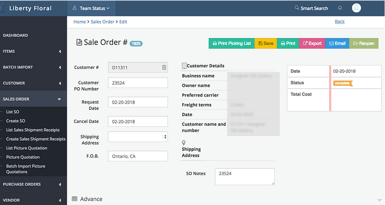Screen dimensions: 385x205
Task: Click the Customer PO Number field
Action: (x=138, y=82)
